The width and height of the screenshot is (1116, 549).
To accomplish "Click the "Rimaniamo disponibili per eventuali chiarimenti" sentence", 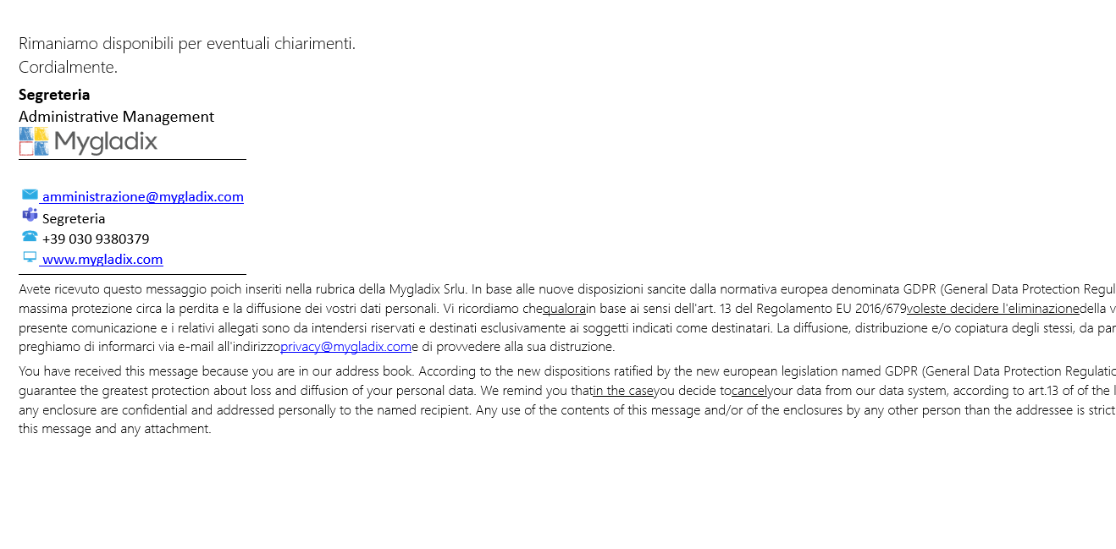I will click(x=187, y=43).
